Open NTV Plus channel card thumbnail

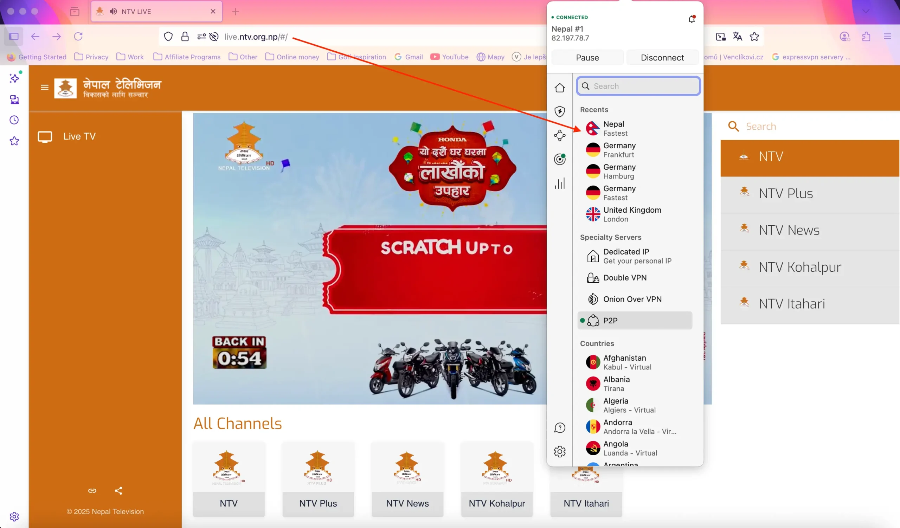(318, 479)
